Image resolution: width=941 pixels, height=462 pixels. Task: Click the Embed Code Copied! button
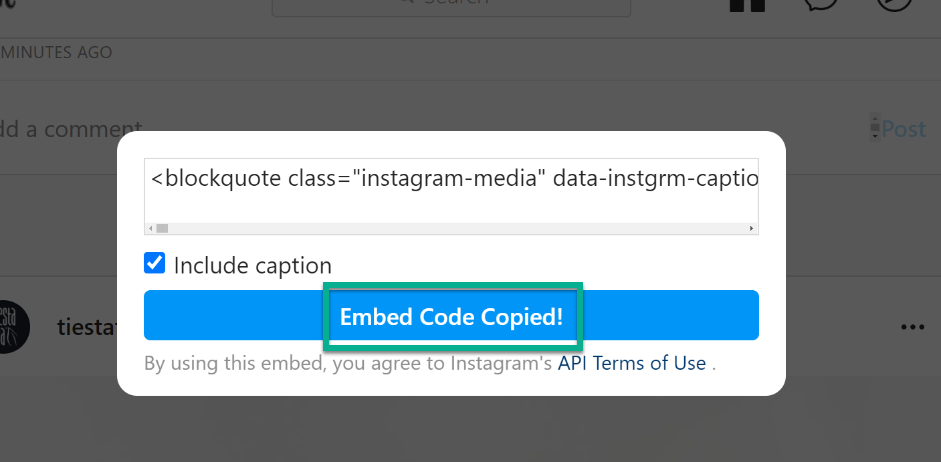point(451,316)
